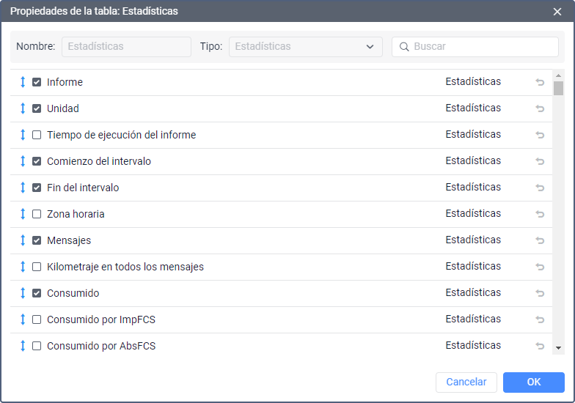Click the reorder arrow next to Consumido por ImpFCS
The width and height of the screenshot is (575, 403).
tap(23, 319)
